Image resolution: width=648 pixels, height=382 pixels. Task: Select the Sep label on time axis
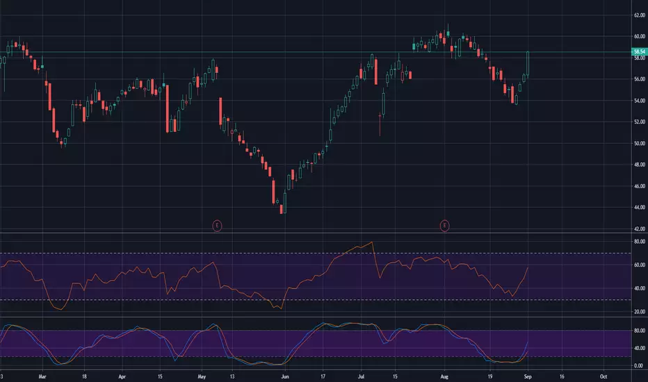(x=528, y=376)
